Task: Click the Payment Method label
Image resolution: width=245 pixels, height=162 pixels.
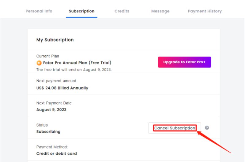Action: tap(52, 147)
